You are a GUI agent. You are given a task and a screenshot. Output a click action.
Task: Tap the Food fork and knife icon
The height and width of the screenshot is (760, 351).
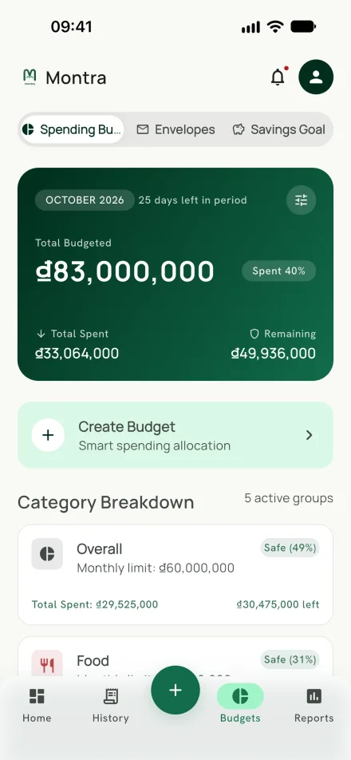point(47,665)
